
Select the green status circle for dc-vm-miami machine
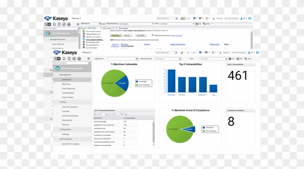click(x=84, y=31)
